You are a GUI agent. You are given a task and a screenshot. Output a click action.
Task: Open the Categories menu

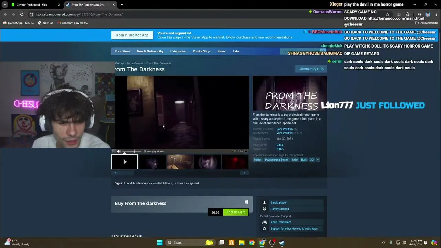point(178,51)
